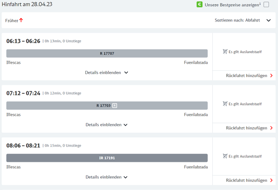Add return trip for 07:12 connection

click(x=249, y=128)
